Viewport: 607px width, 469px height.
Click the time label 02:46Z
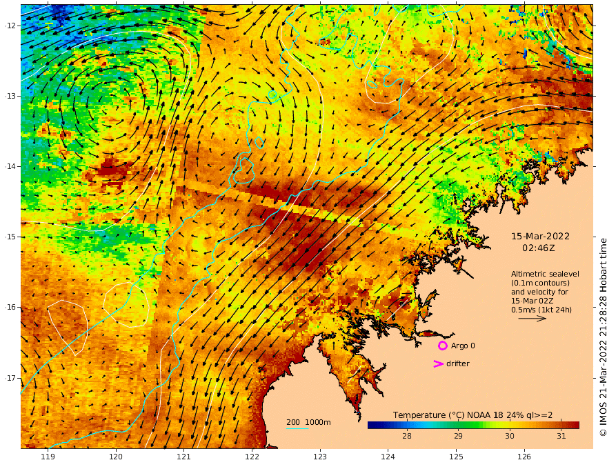click(539, 248)
